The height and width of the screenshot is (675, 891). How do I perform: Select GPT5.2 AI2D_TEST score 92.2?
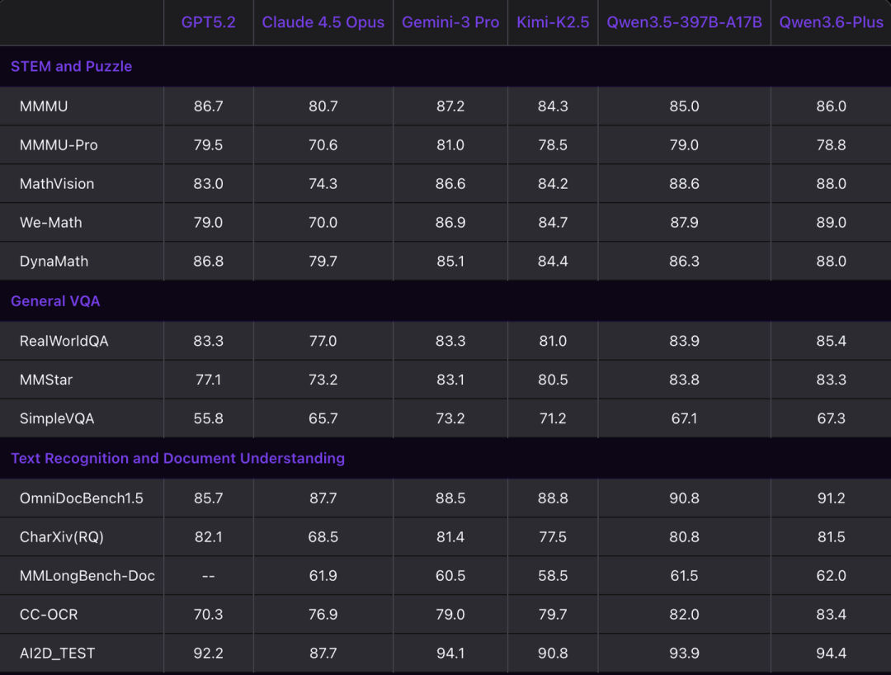click(x=208, y=654)
